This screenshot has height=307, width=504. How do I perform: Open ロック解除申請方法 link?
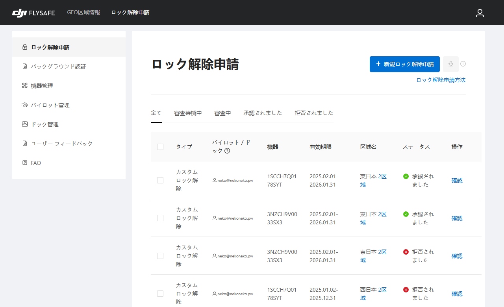coord(441,80)
